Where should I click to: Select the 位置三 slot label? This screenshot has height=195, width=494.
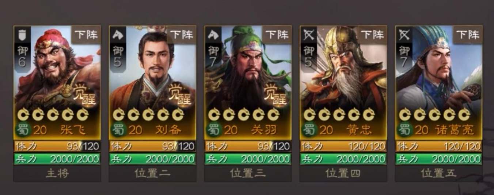click(248, 173)
